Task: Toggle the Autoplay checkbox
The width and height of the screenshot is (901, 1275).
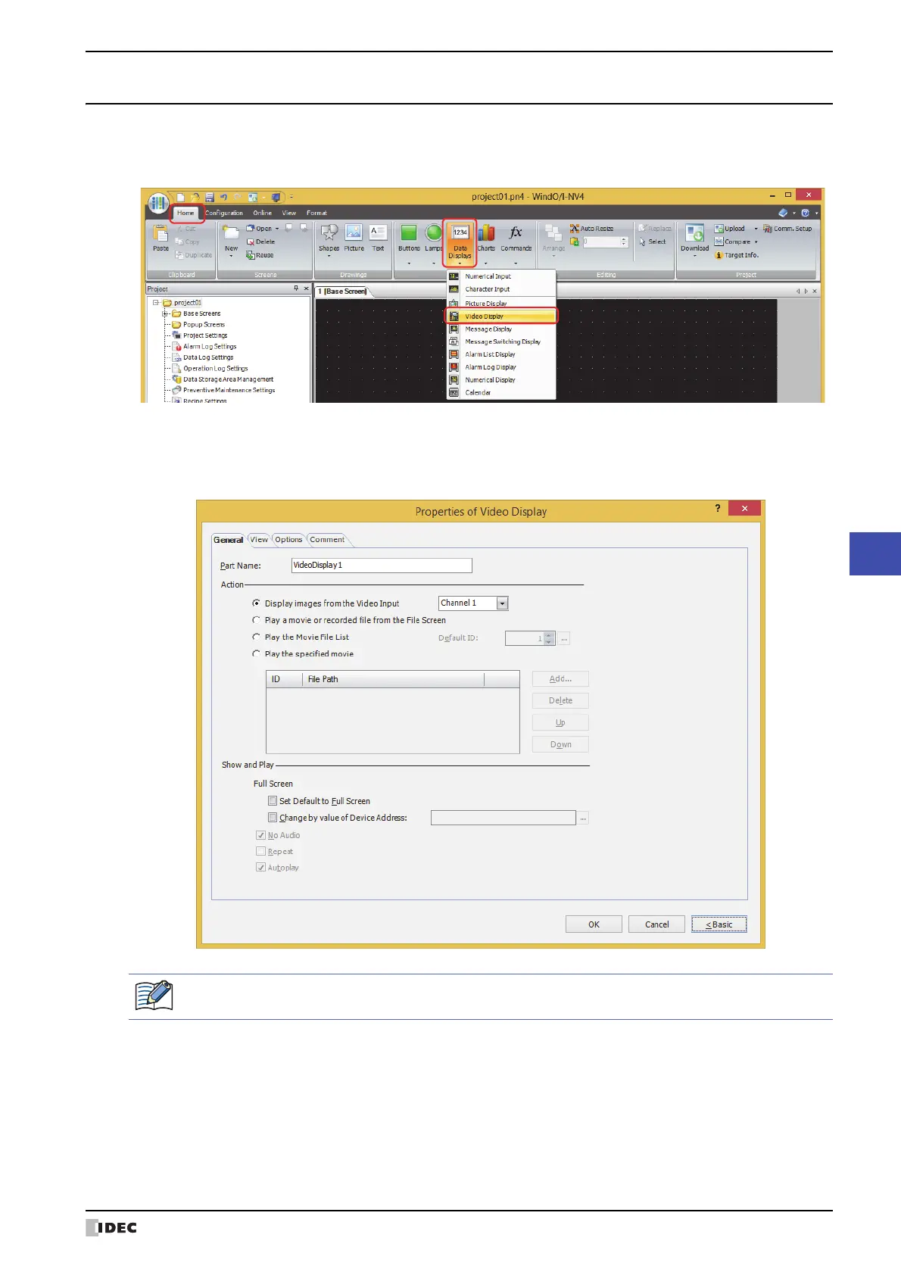Action: 260,868
